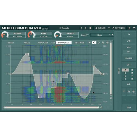This screenshot has height=137, width=137.
Task: Toggle the SONOGRAM option
Action: (x=64, y=43)
